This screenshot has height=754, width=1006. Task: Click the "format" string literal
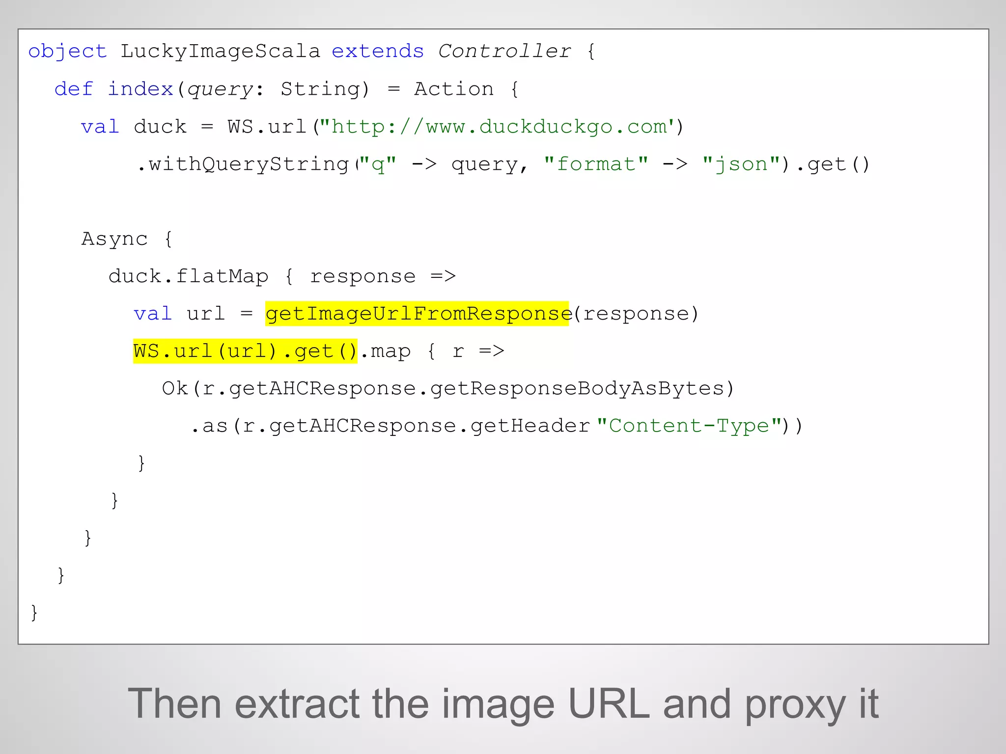click(x=596, y=164)
